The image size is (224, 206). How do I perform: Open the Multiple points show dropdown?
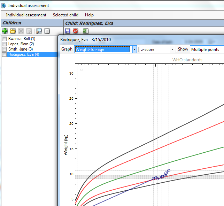(207, 49)
